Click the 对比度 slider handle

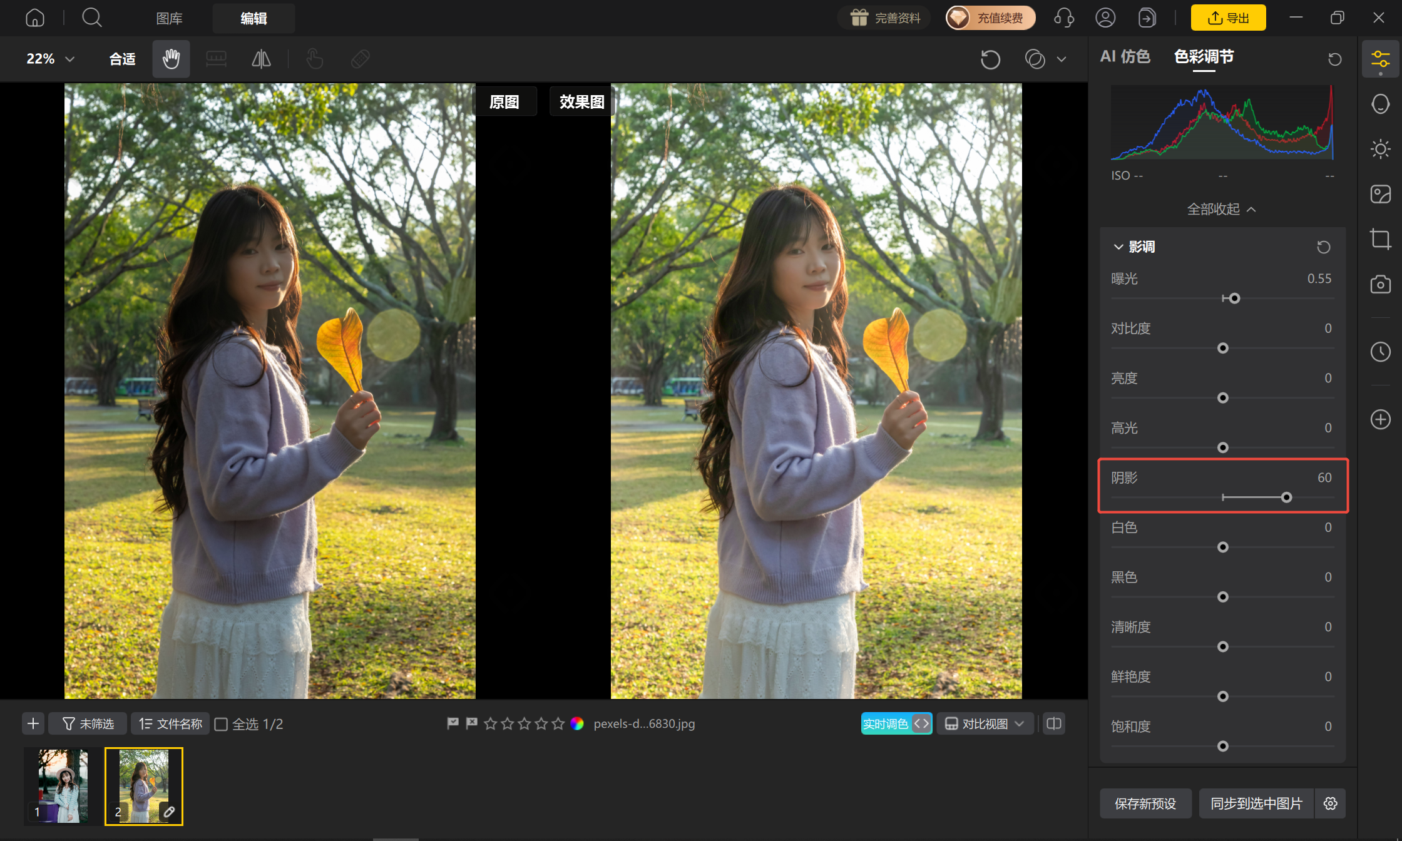click(x=1223, y=348)
